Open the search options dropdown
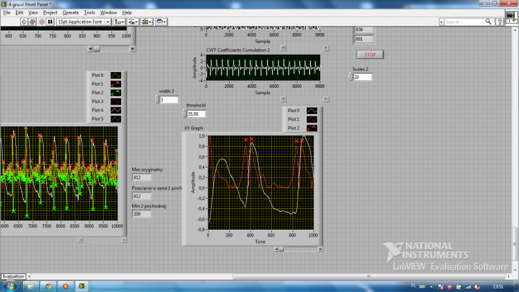 point(441,22)
